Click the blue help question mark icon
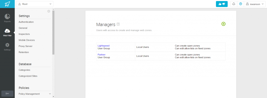 pyautogui.click(x=240, y=4)
